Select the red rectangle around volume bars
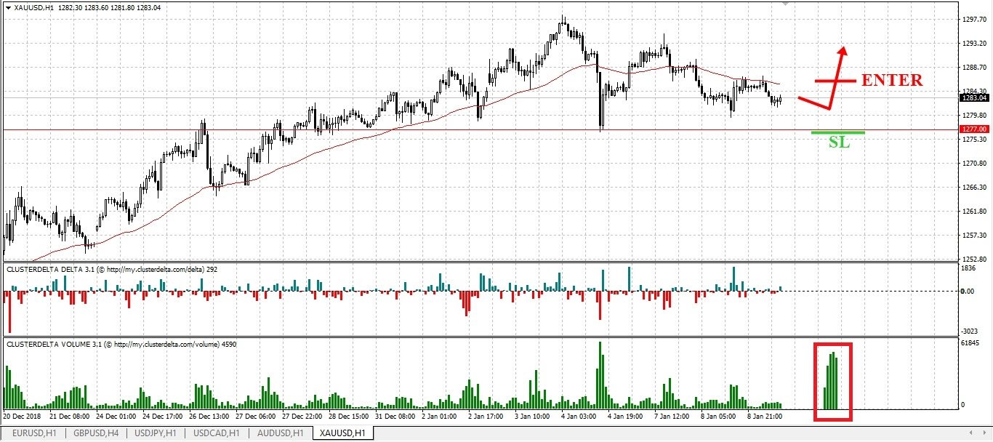The image size is (993, 442). pyautogui.click(x=833, y=382)
